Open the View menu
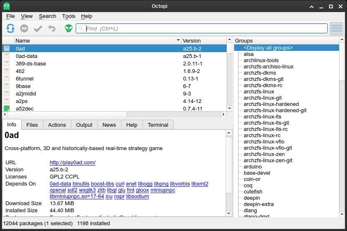 (x=27, y=16)
